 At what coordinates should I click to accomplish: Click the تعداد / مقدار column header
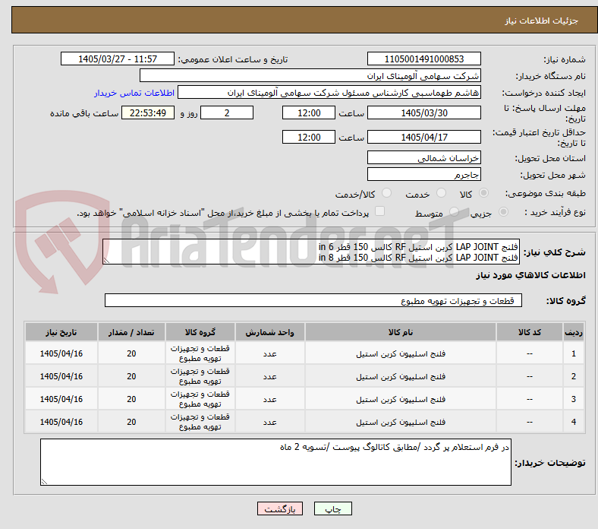(131, 332)
